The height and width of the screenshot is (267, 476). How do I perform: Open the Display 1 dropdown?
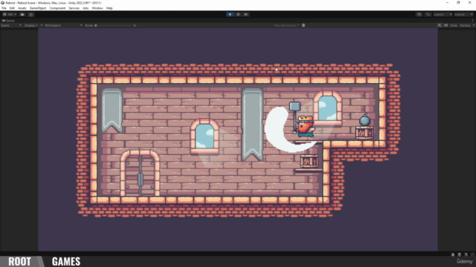(x=33, y=25)
